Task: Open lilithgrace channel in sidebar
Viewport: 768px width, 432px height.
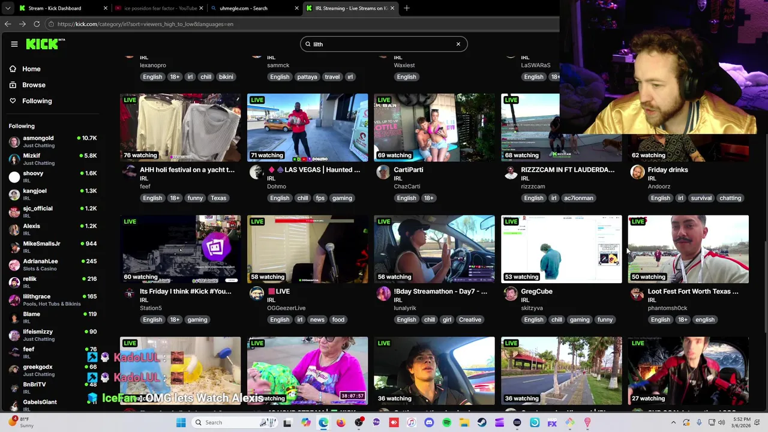Action: pyautogui.click(x=52, y=299)
